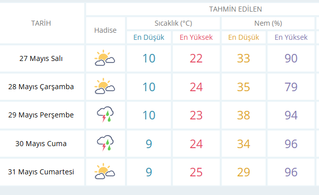
Task: Click max humidity value 79 on 28 Mayıs
Action: pos(291,87)
